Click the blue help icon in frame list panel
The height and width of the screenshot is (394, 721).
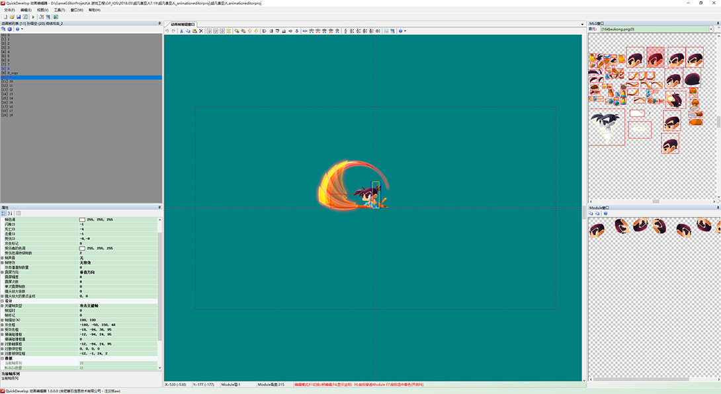[17, 29]
